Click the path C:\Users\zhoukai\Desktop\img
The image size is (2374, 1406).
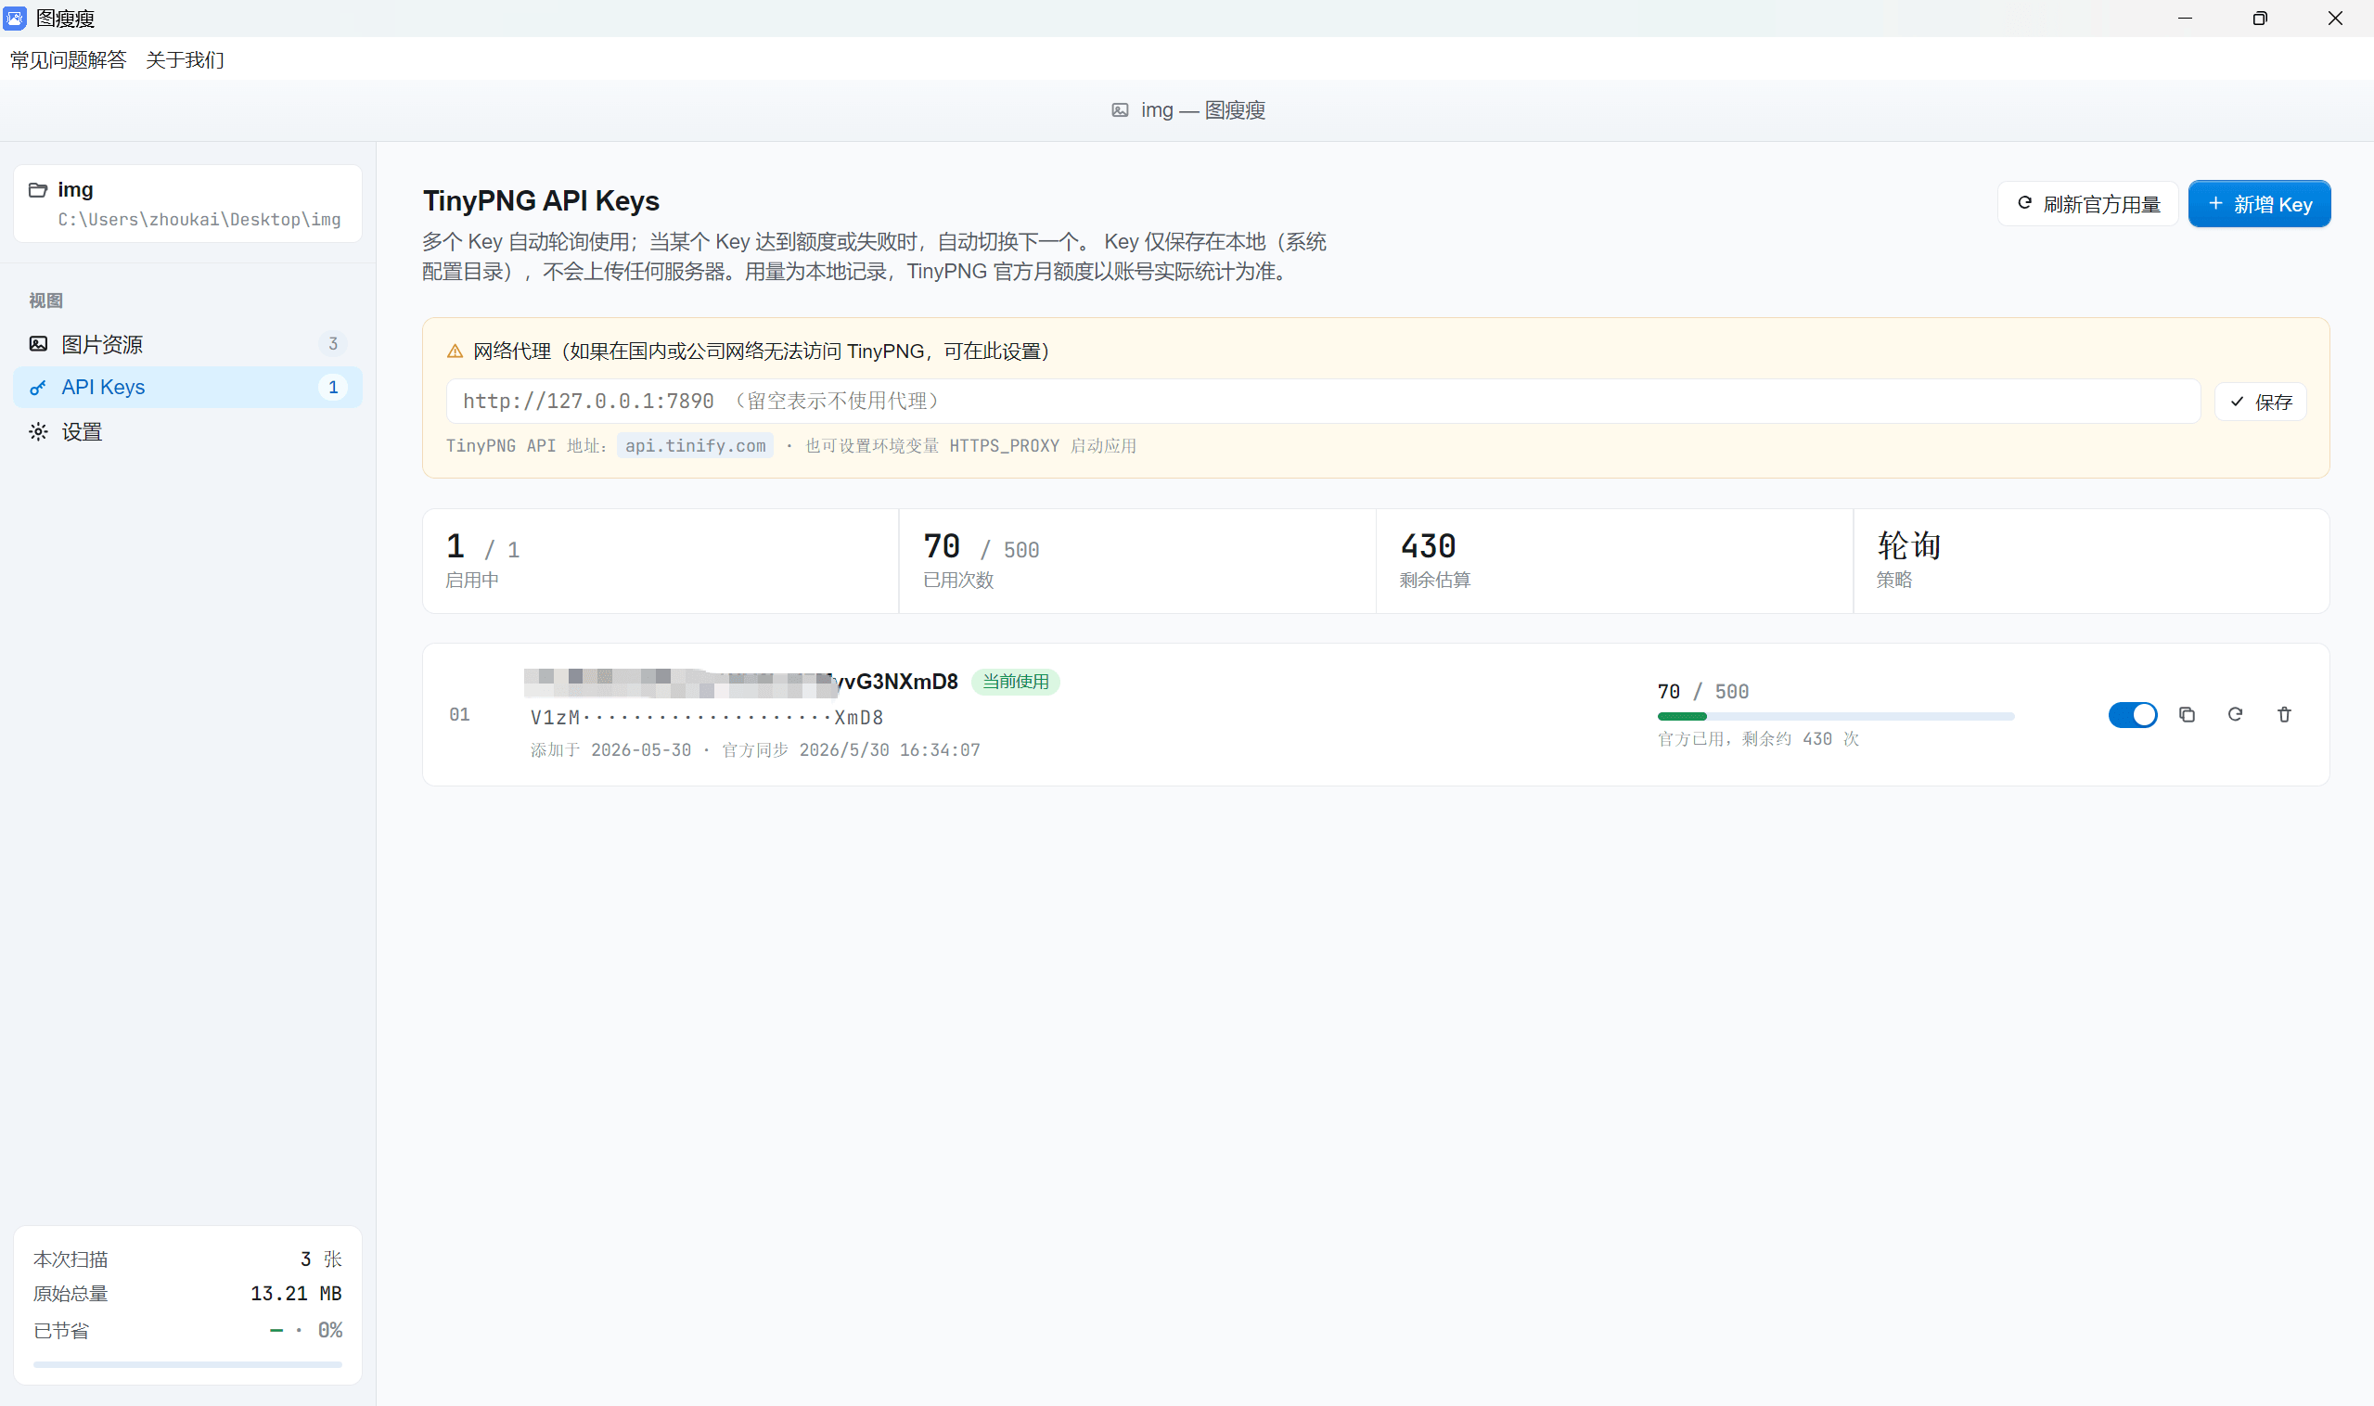tap(199, 220)
